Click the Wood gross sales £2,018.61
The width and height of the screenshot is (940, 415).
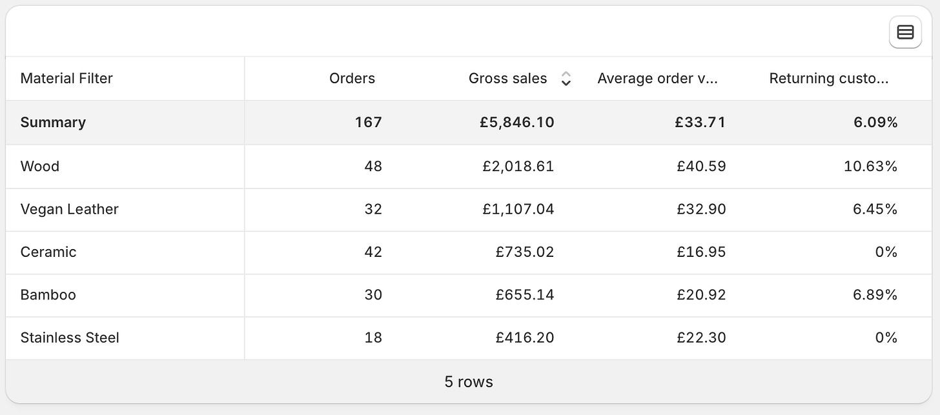(x=518, y=167)
